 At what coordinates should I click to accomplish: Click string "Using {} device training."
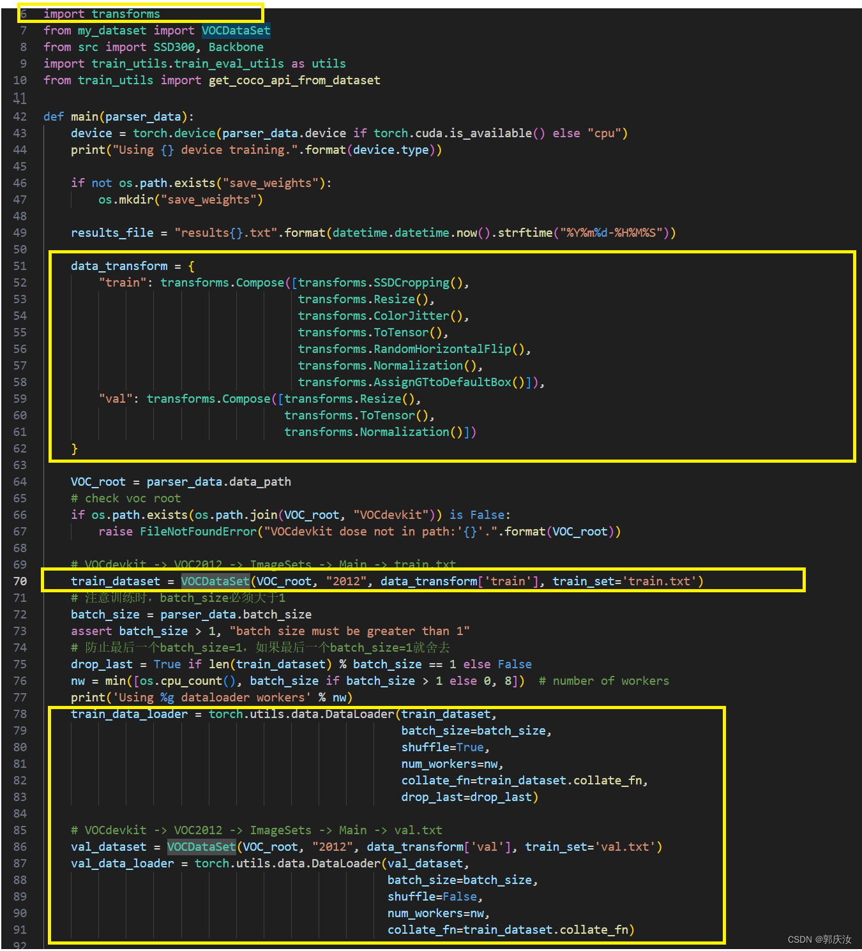point(205,150)
